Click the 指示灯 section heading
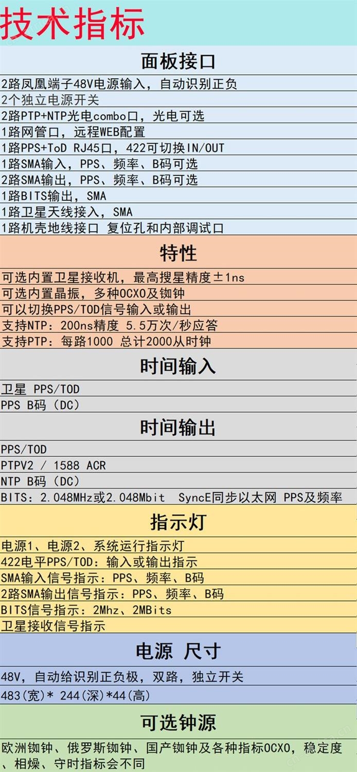357x772 pixels. tap(178, 522)
